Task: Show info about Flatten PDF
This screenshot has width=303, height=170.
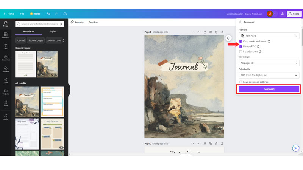Action: coord(258,46)
